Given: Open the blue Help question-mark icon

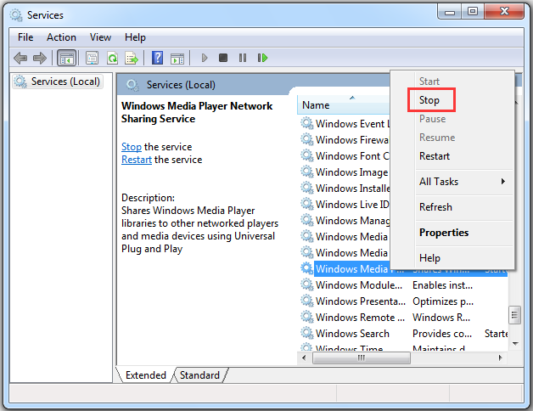Looking at the screenshot, I should pyautogui.click(x=157, y=58).
